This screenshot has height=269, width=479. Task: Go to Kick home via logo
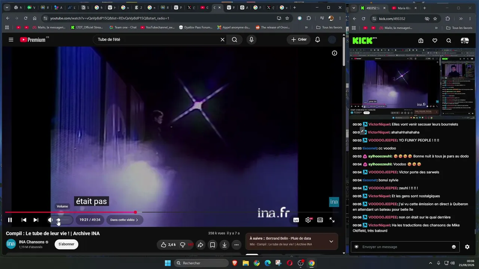coord(364,40)
